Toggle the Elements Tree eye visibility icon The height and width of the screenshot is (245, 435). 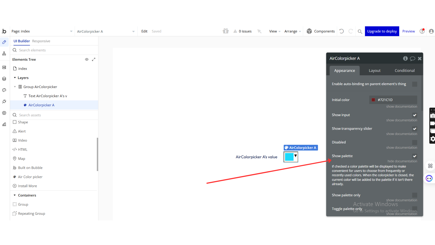[x=86, y=59]
